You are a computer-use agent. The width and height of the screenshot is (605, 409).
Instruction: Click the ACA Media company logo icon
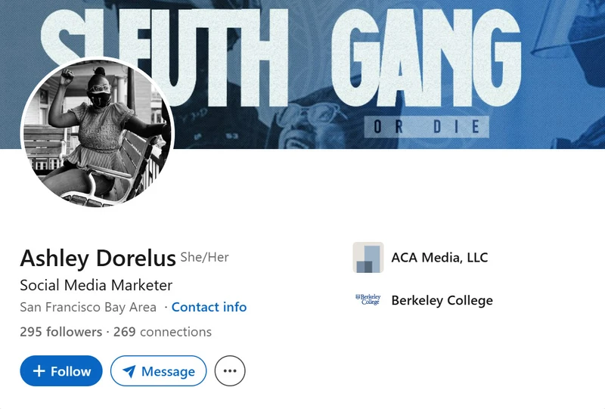point(368,257)
